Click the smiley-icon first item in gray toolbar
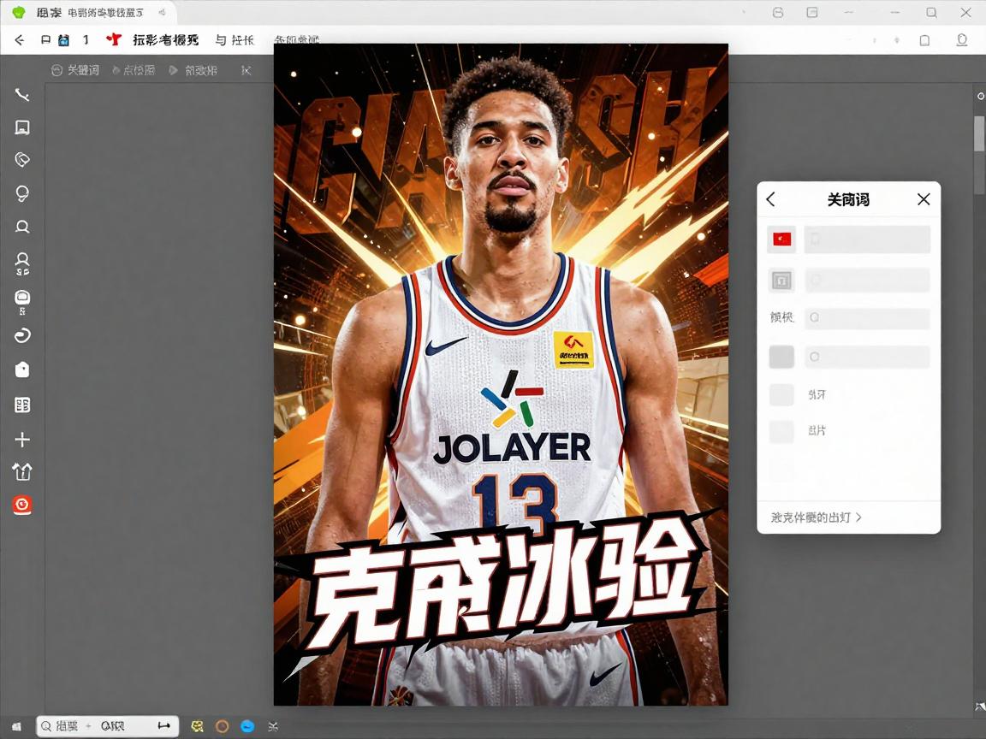Screen dimensions: 986x739 click(x=75, y=70)
